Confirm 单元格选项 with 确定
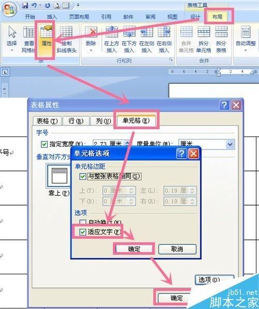 click(x=134, y=249)
